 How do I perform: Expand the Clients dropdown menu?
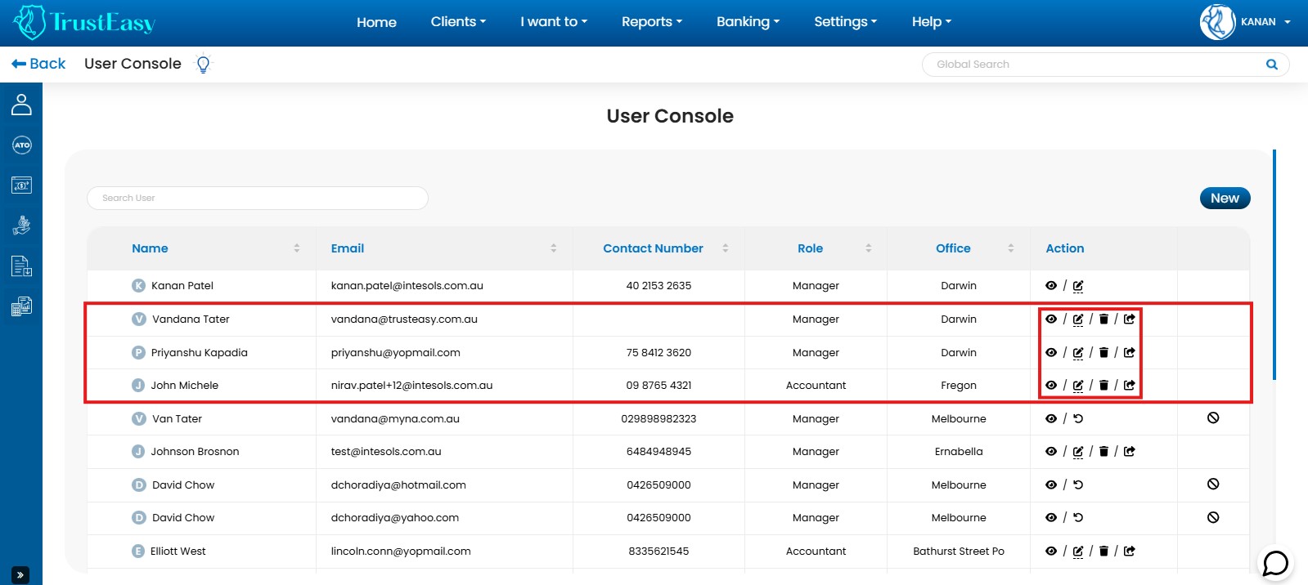[458, 22]
